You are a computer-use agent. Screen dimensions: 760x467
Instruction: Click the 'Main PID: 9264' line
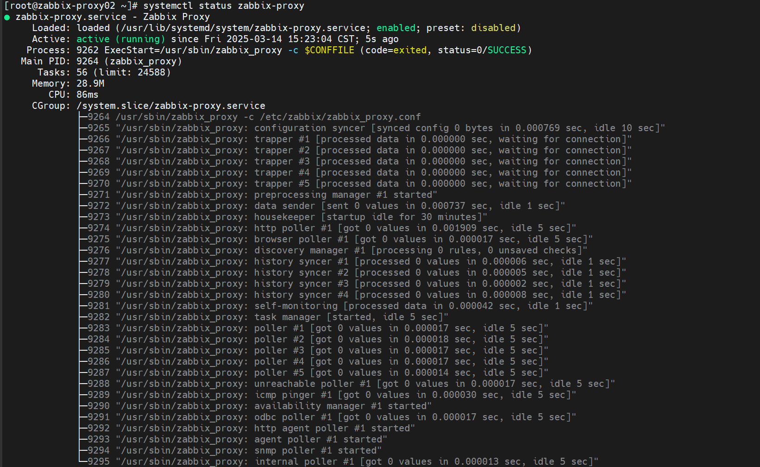tap(101, 61)
